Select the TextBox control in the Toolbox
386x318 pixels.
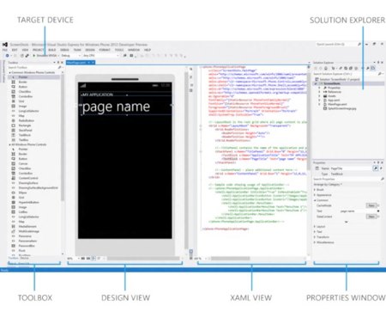(24, 140)
